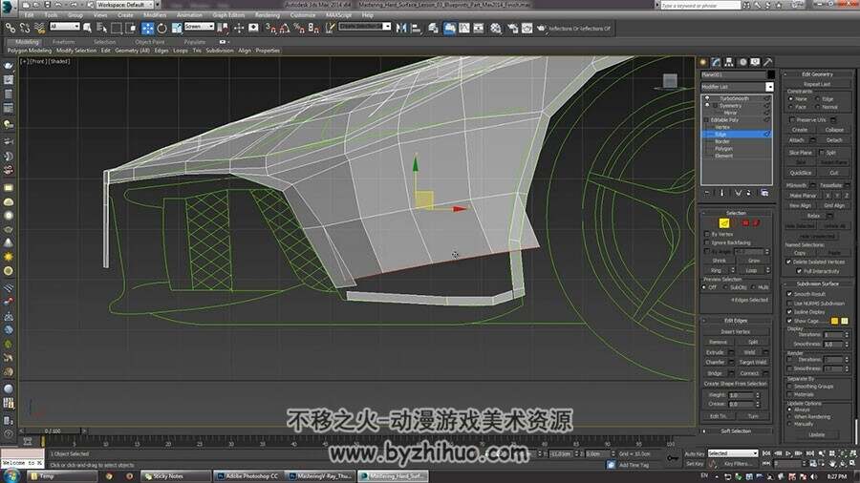Enable the By Vertex checkbox

(x=707, y=234)
